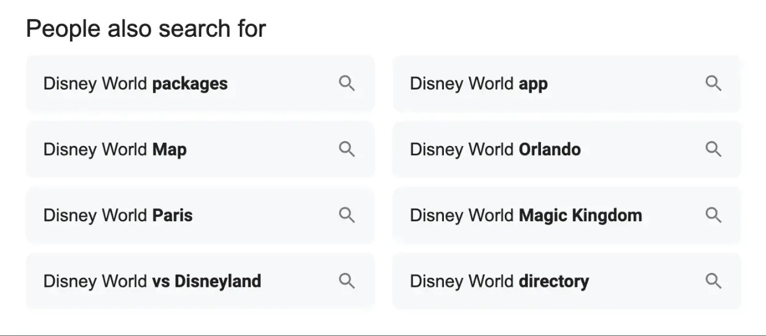The height and width of the screenshot is (336, 766).
Task: Open the Disney World Magic Kingdom suggestion
Action: click(567, 215)
